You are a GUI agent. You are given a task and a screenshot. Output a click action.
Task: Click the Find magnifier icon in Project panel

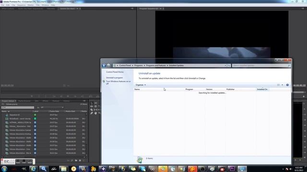coord(72,161)
